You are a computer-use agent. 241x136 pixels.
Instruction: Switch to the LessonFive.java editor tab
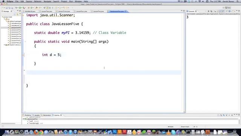(98, 11)
